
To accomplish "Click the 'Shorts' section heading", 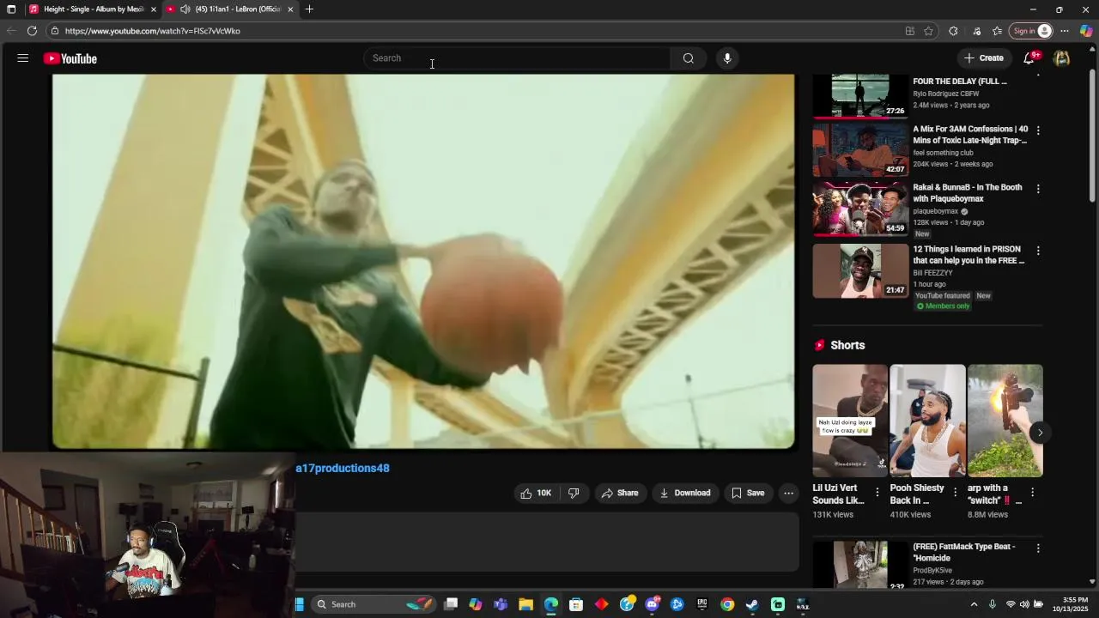I will click(x=847, y=345).
